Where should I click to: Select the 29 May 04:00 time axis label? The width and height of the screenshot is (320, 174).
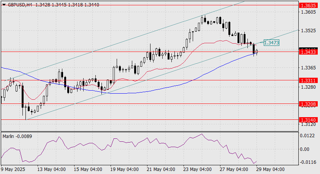[270, 169]
